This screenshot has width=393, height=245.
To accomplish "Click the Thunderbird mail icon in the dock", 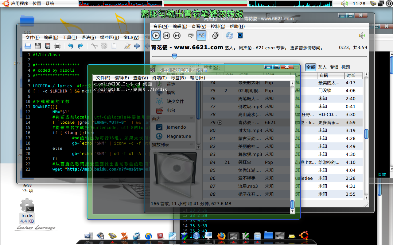I will (137, 236).
